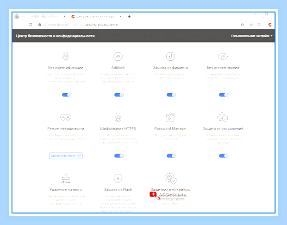Toggle Без идентификации switch
This screenshot has width=287, height=225.
tap(67, 95)
